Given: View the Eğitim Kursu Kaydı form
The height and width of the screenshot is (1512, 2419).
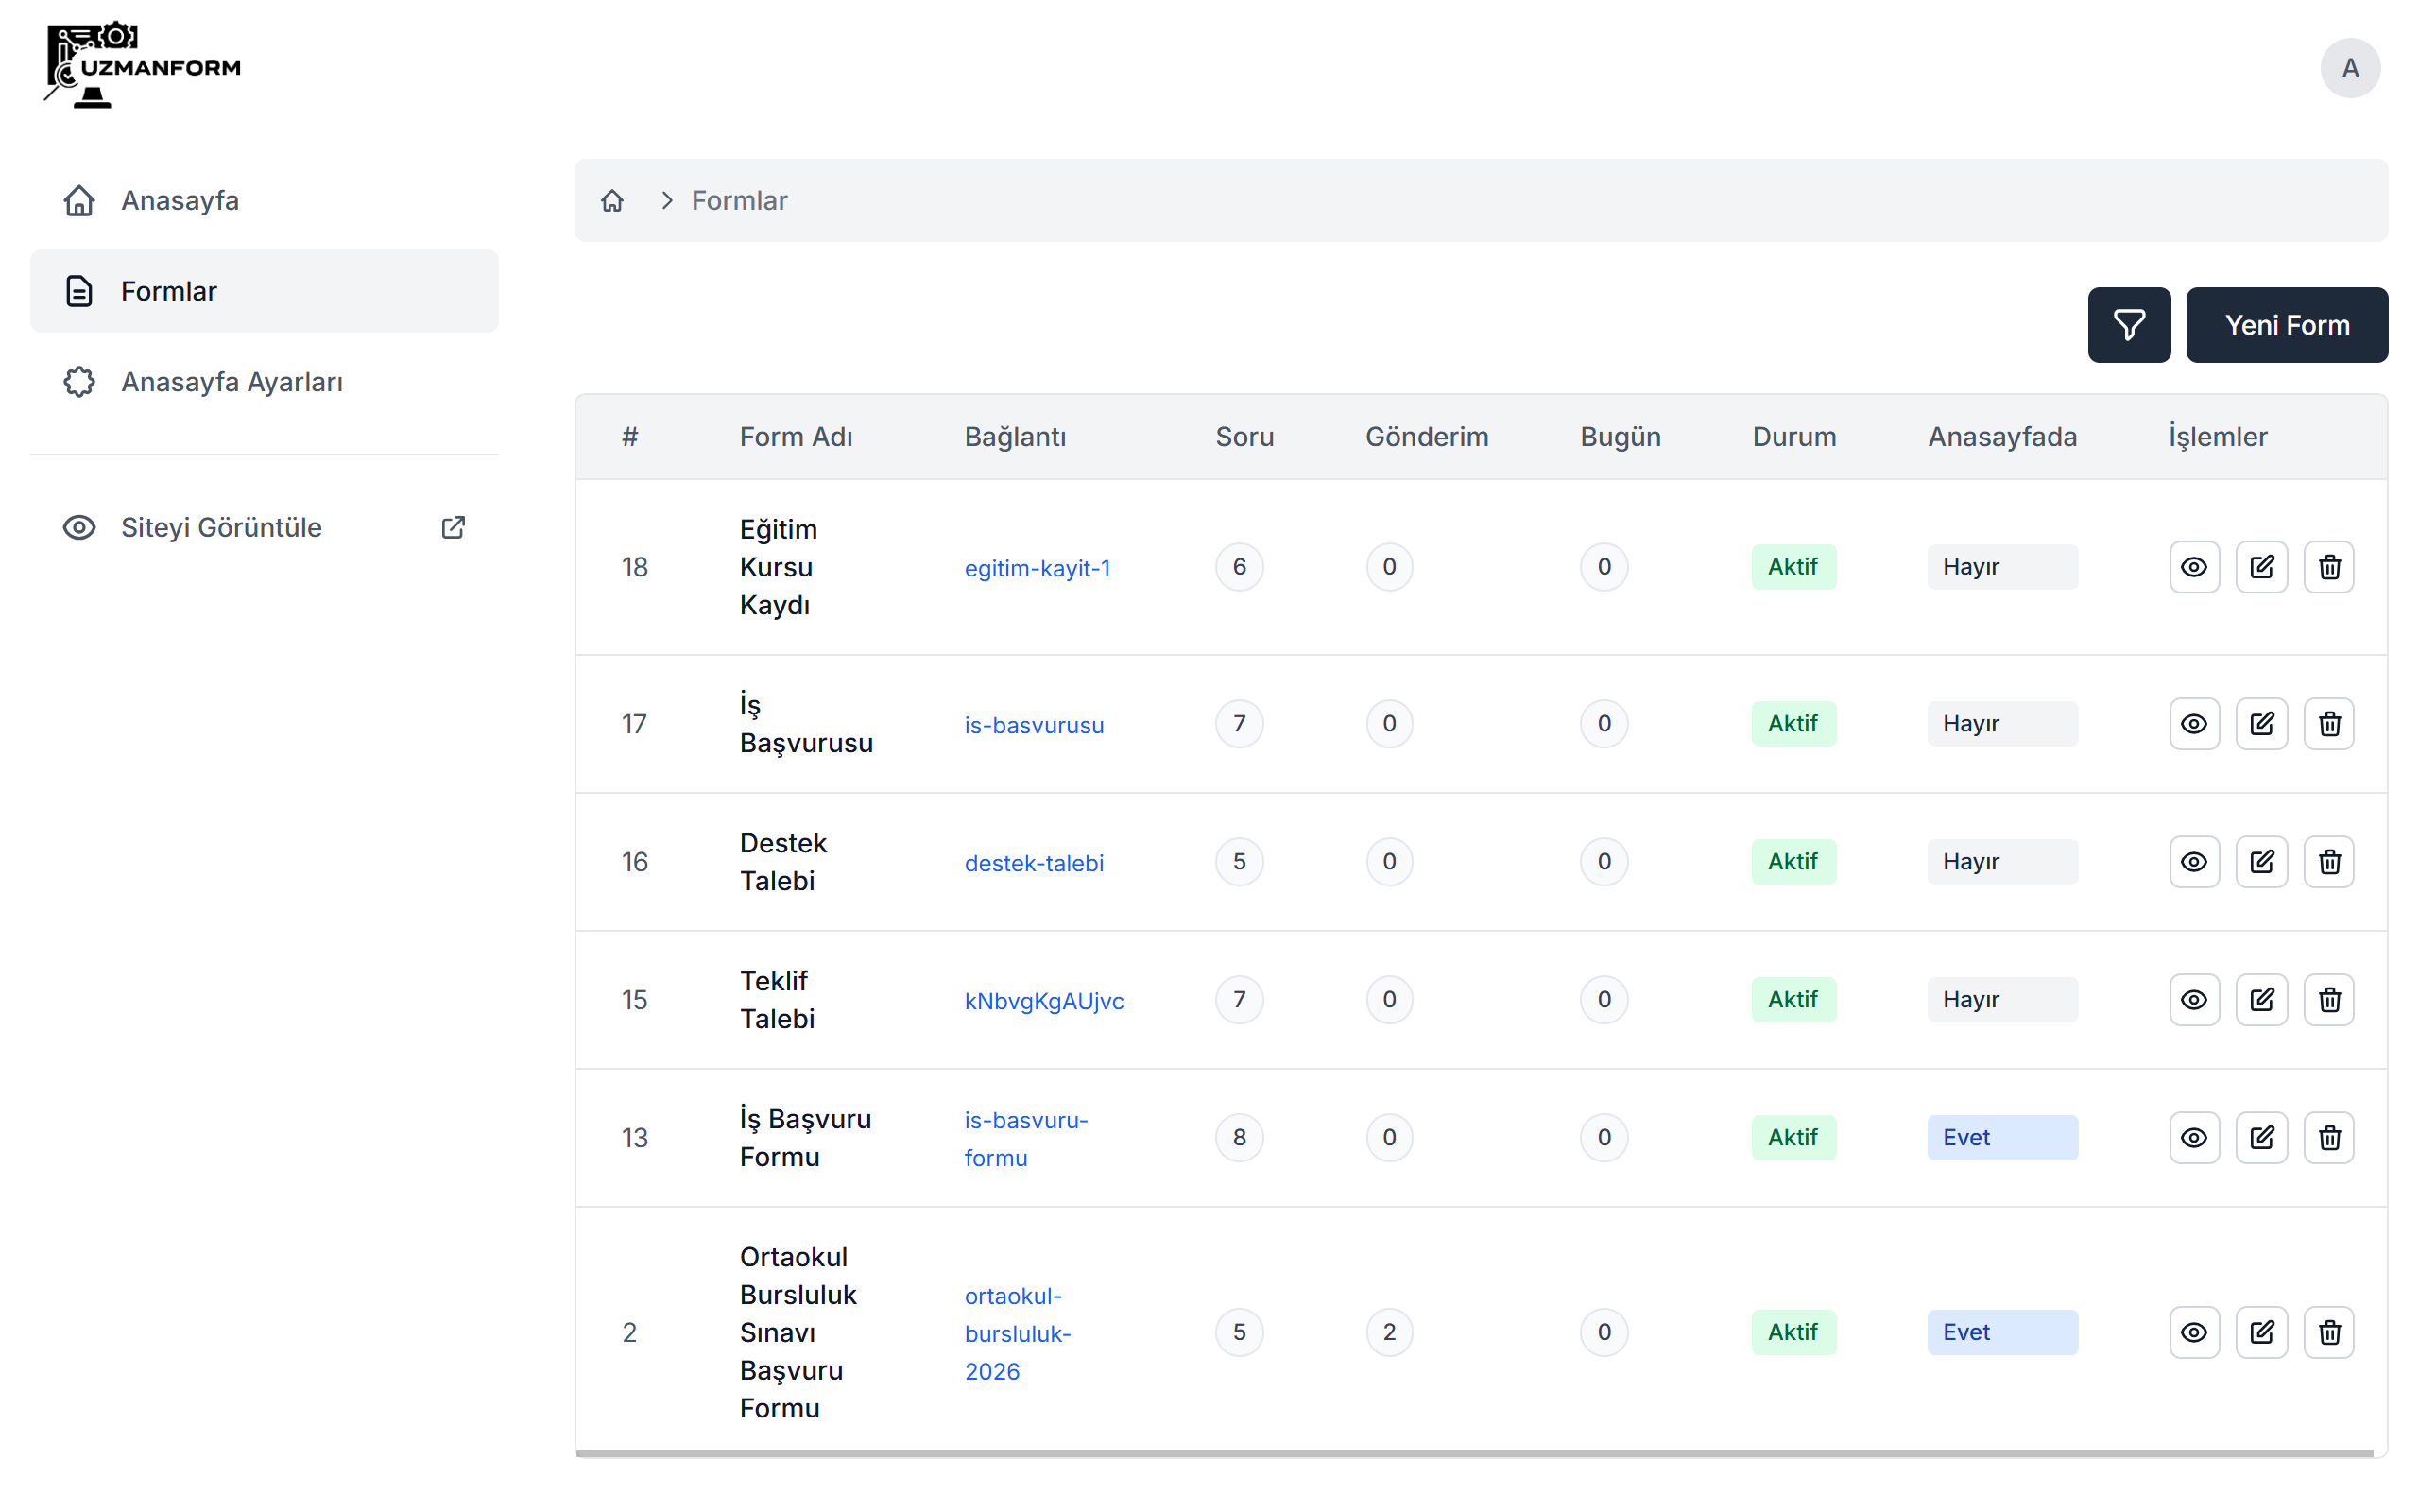Looking at the screenshot, I should (2194, 567).
